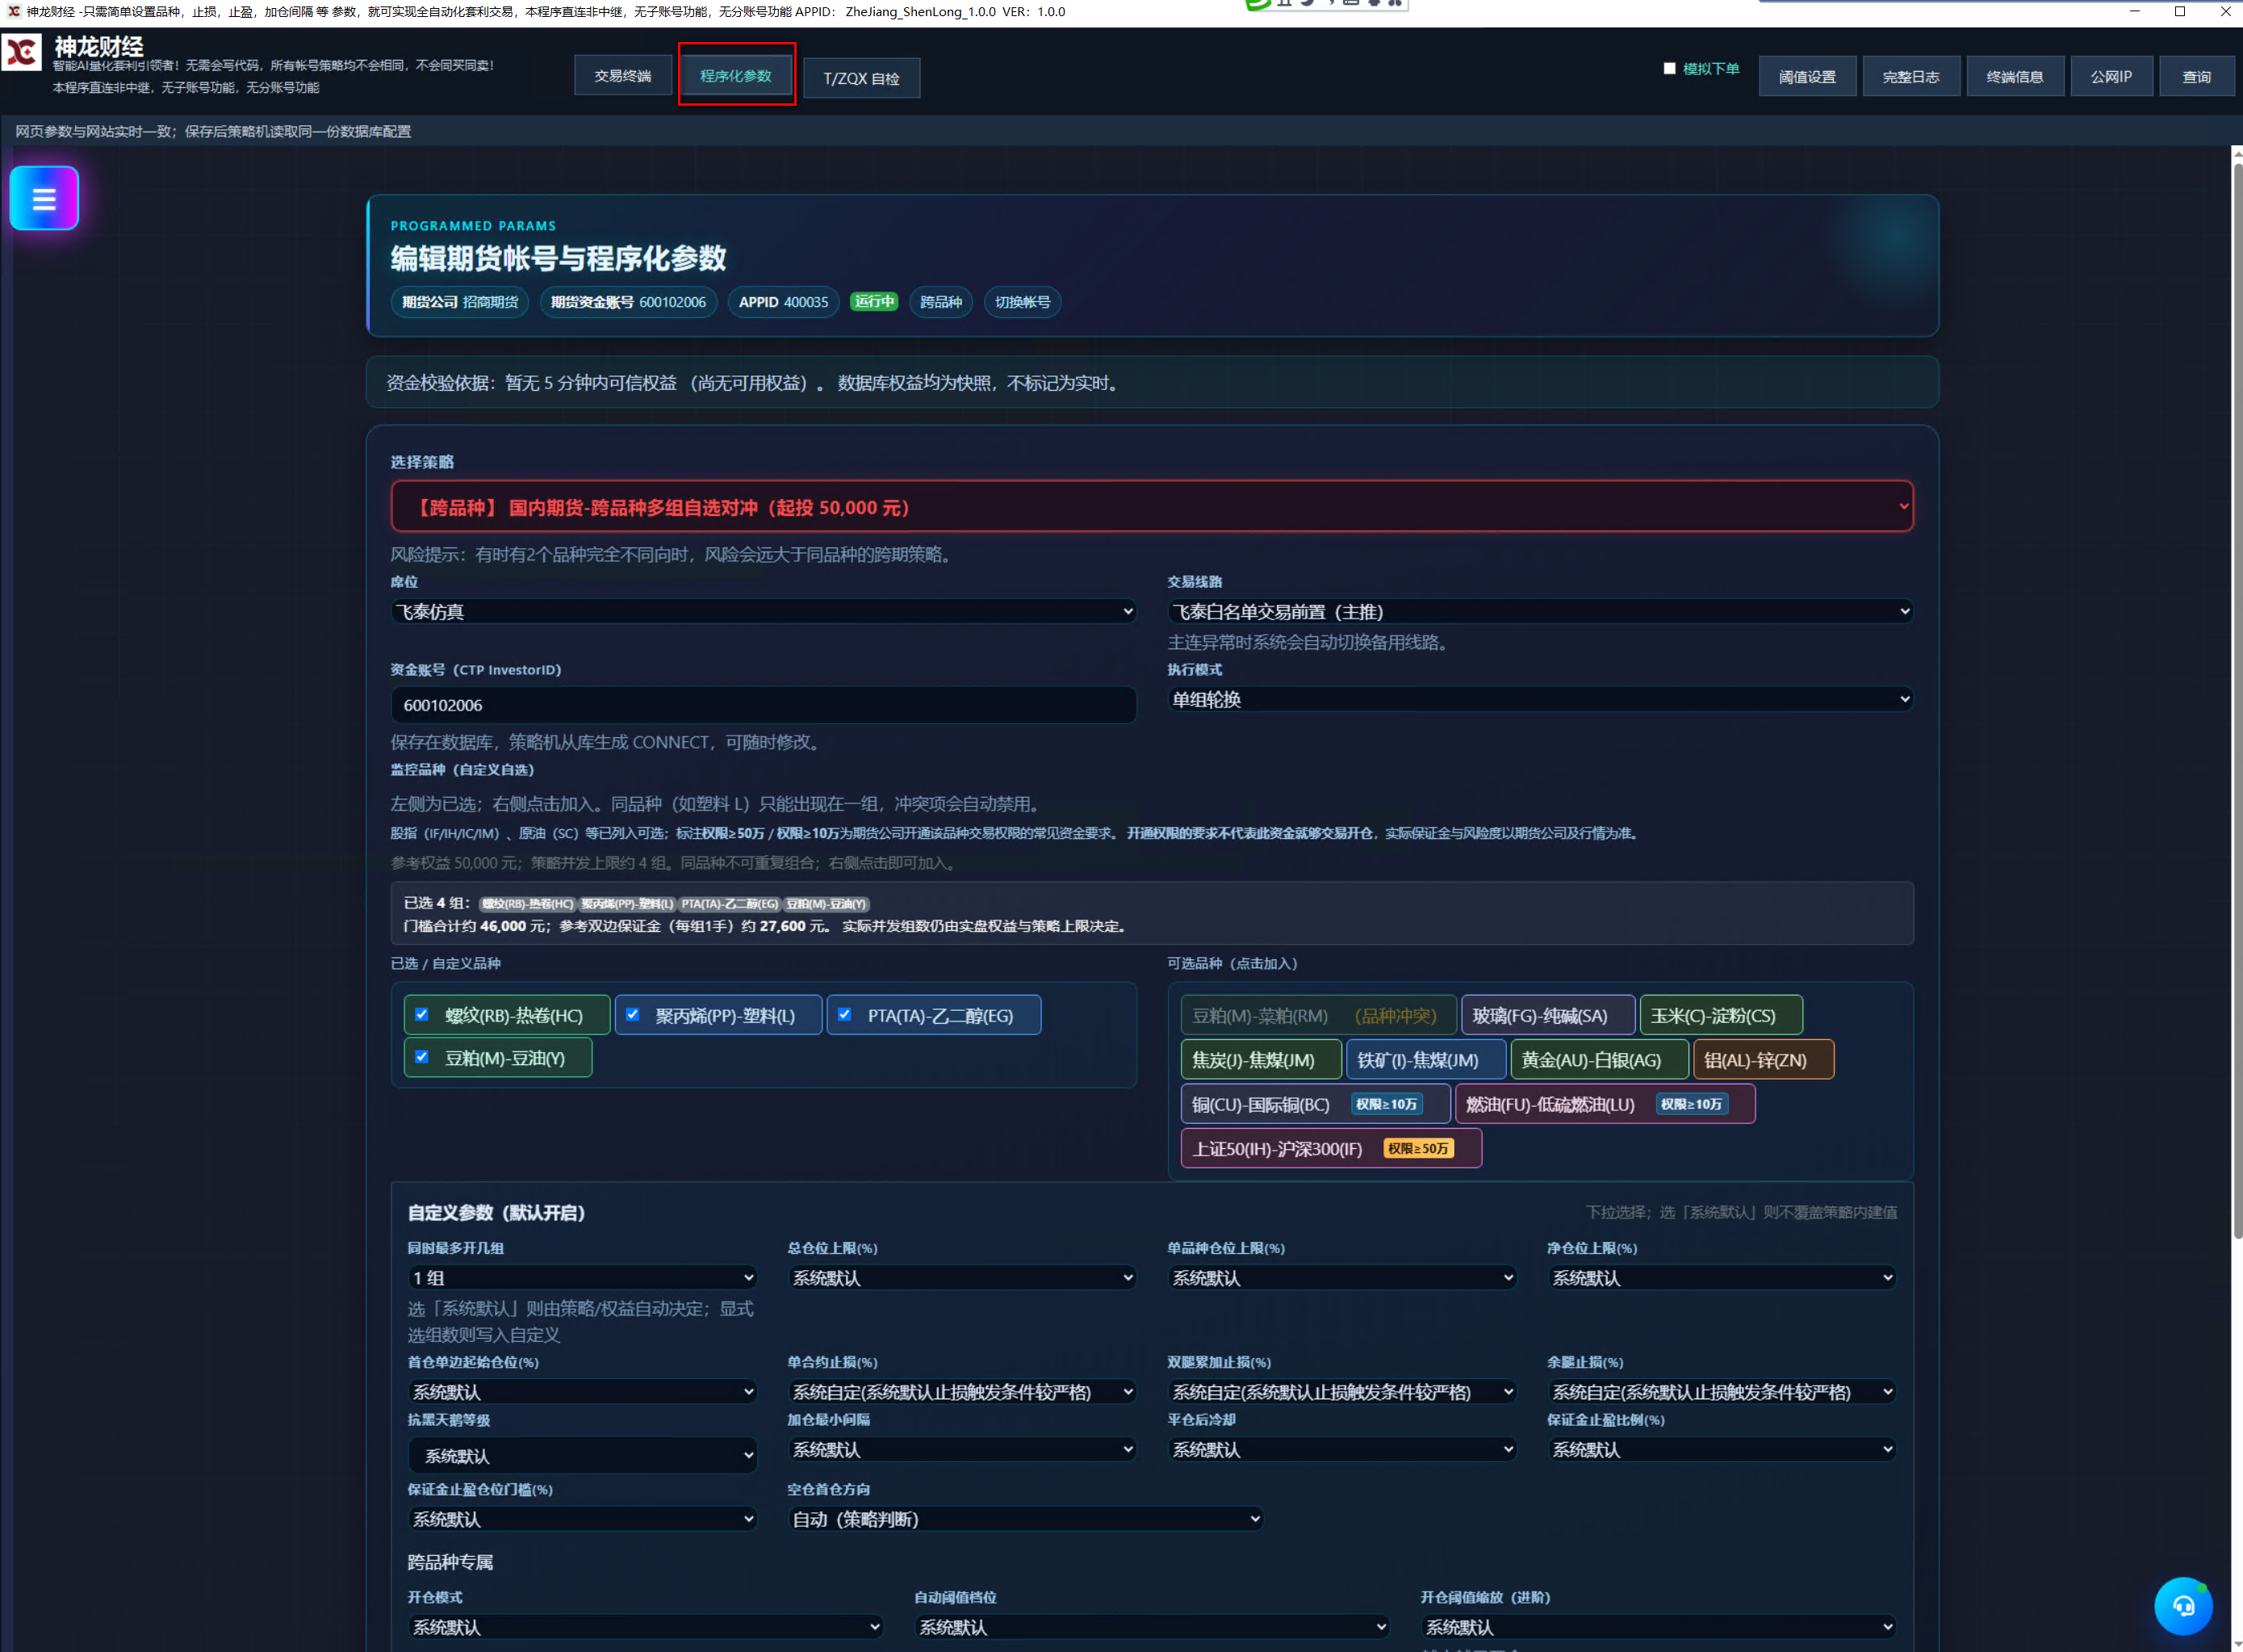
Task: Click the 神龙财经 logo icon in header
Action: pos(22,52)
